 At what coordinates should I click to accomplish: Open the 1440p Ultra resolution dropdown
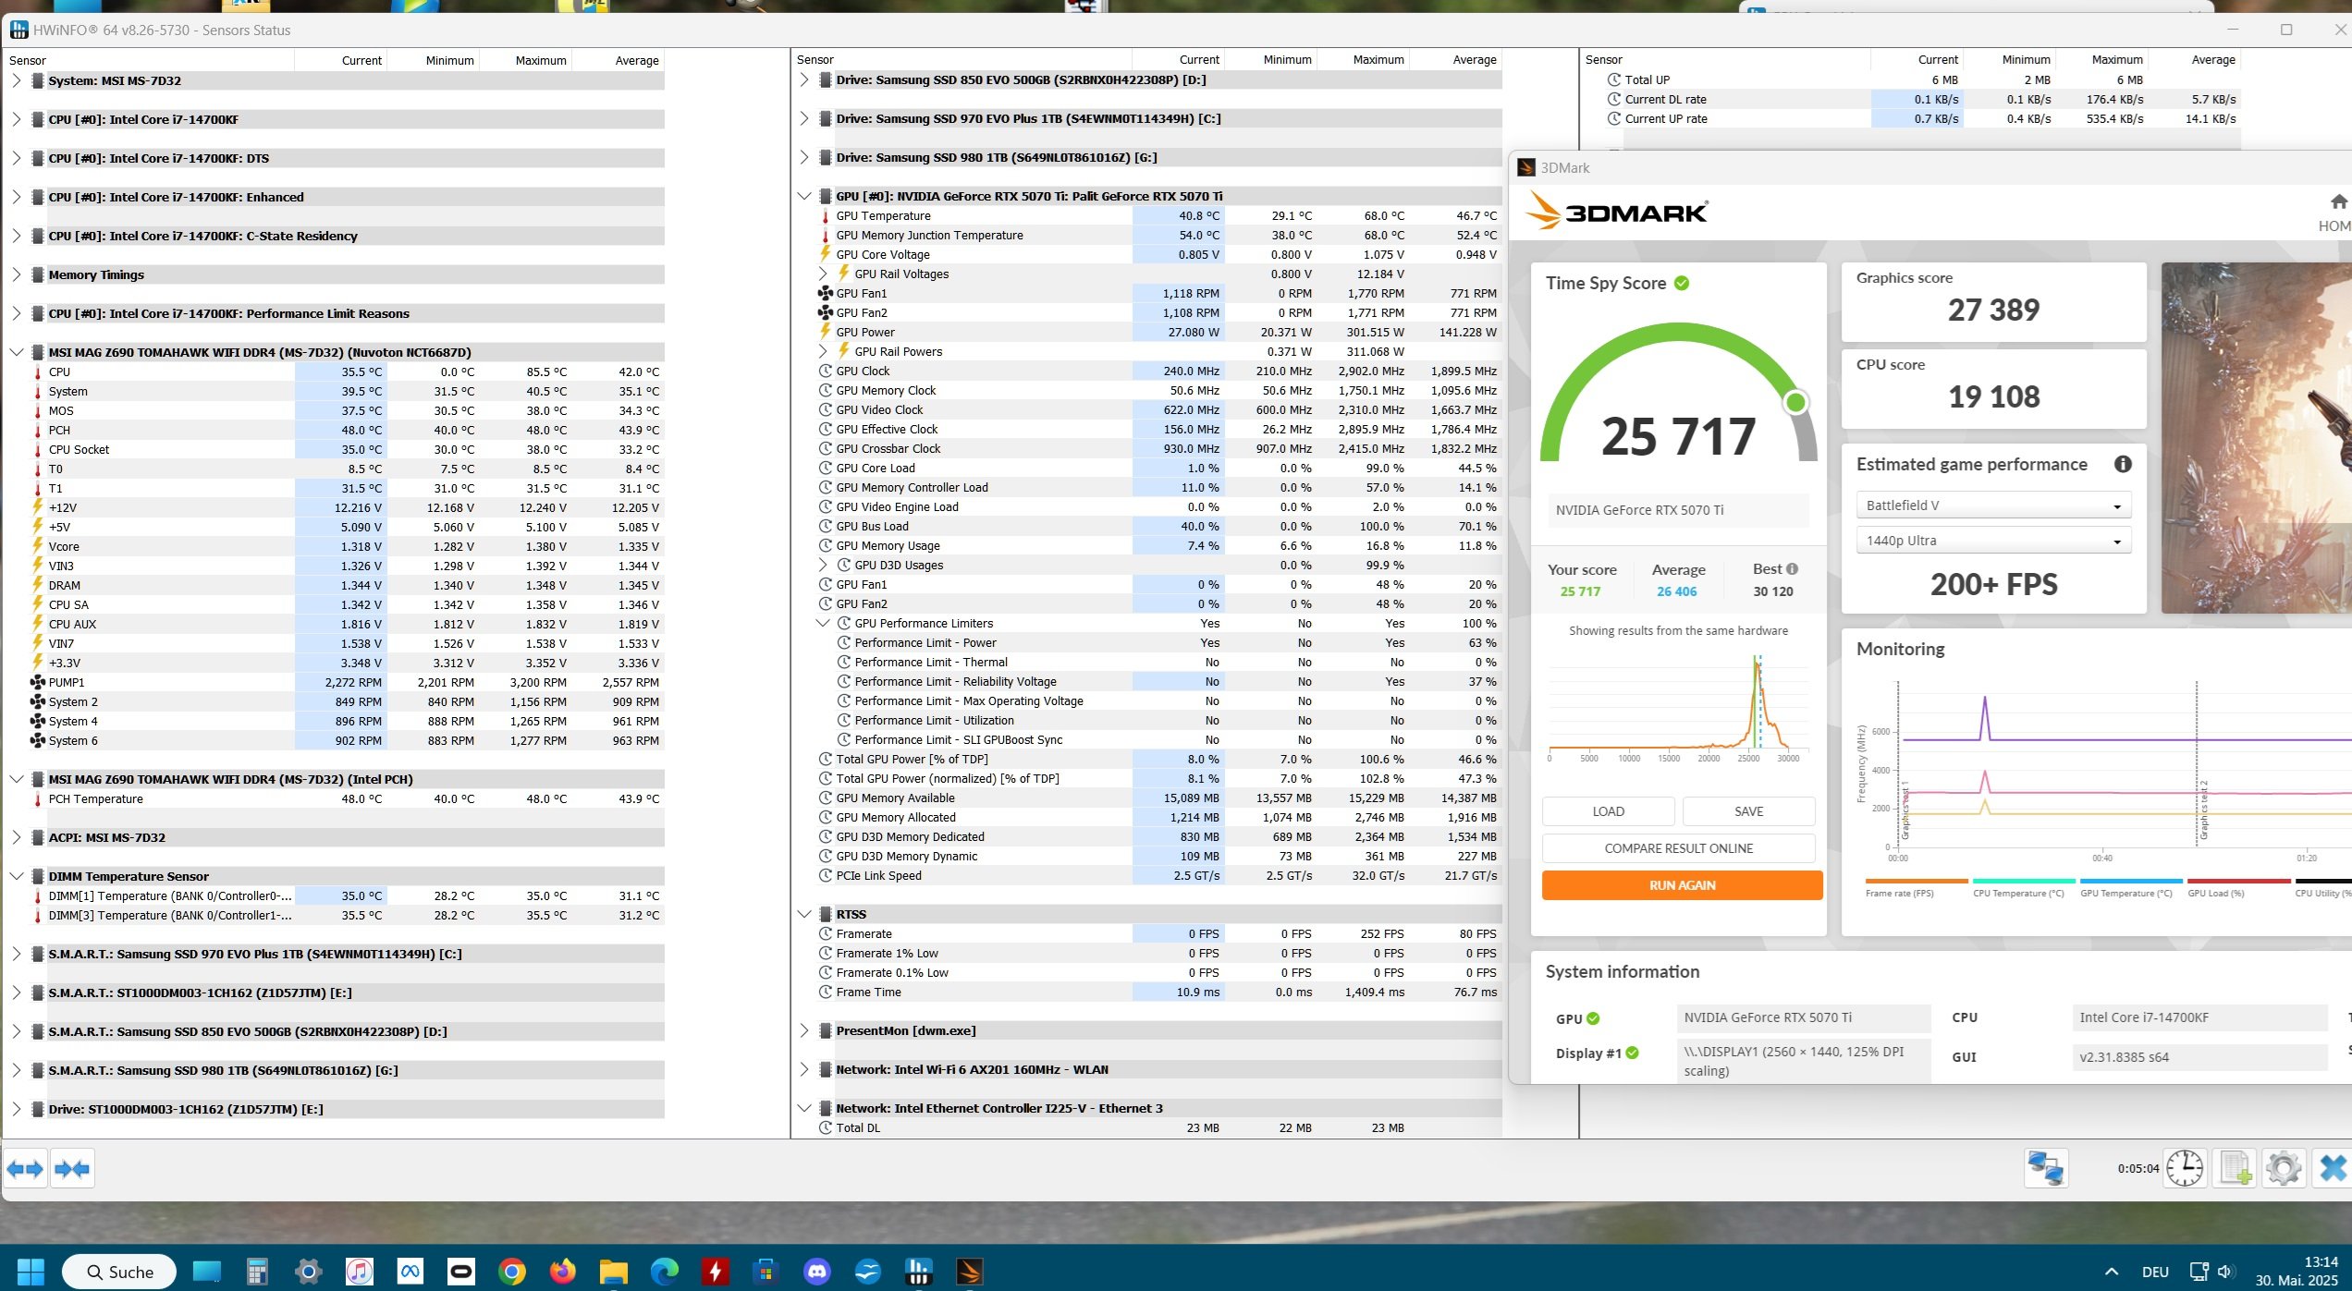coord(1993,541)
